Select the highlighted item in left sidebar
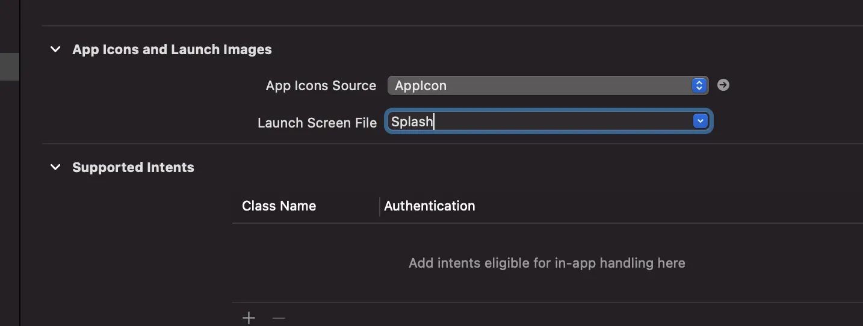Viewport: 863px width, 326px height. (x=9, y=66)
